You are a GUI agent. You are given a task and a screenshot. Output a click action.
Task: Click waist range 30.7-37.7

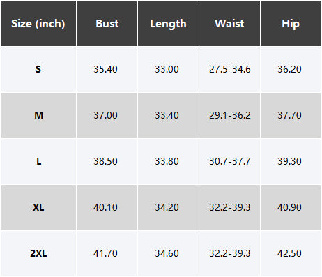(x=230, y=161)
